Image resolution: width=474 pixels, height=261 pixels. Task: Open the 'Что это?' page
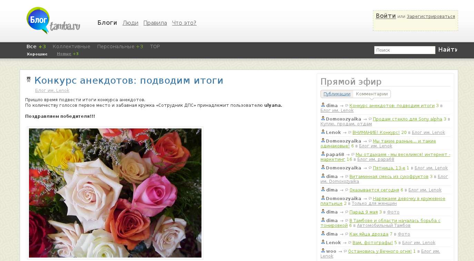(184, 23)
